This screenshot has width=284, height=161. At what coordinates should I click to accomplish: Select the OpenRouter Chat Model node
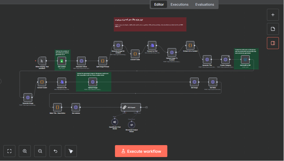tap(115, 122)
